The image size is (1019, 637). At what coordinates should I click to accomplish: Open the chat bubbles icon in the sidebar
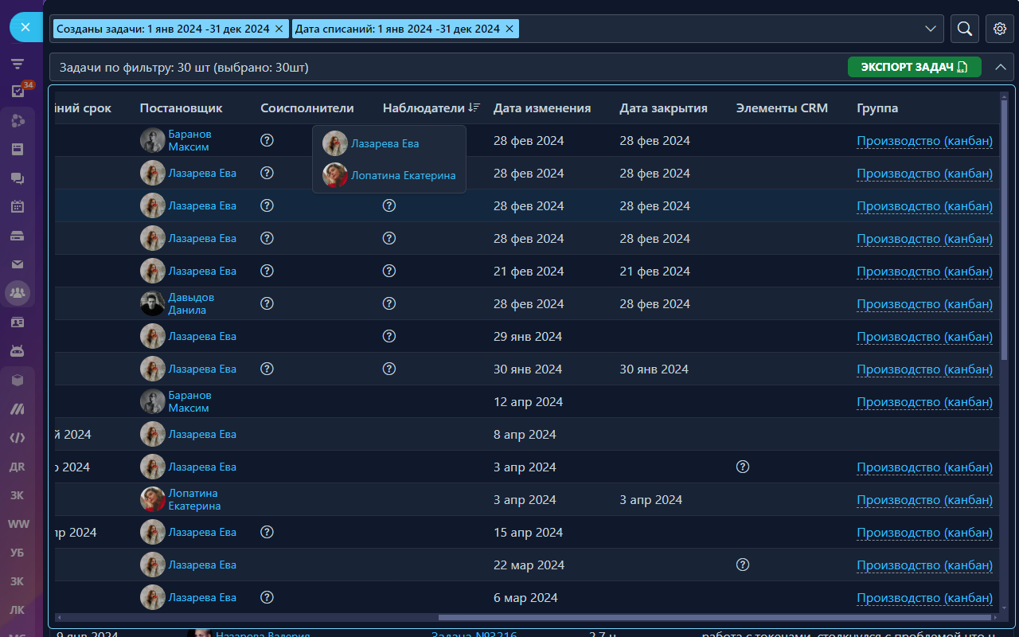click(18, 179)
